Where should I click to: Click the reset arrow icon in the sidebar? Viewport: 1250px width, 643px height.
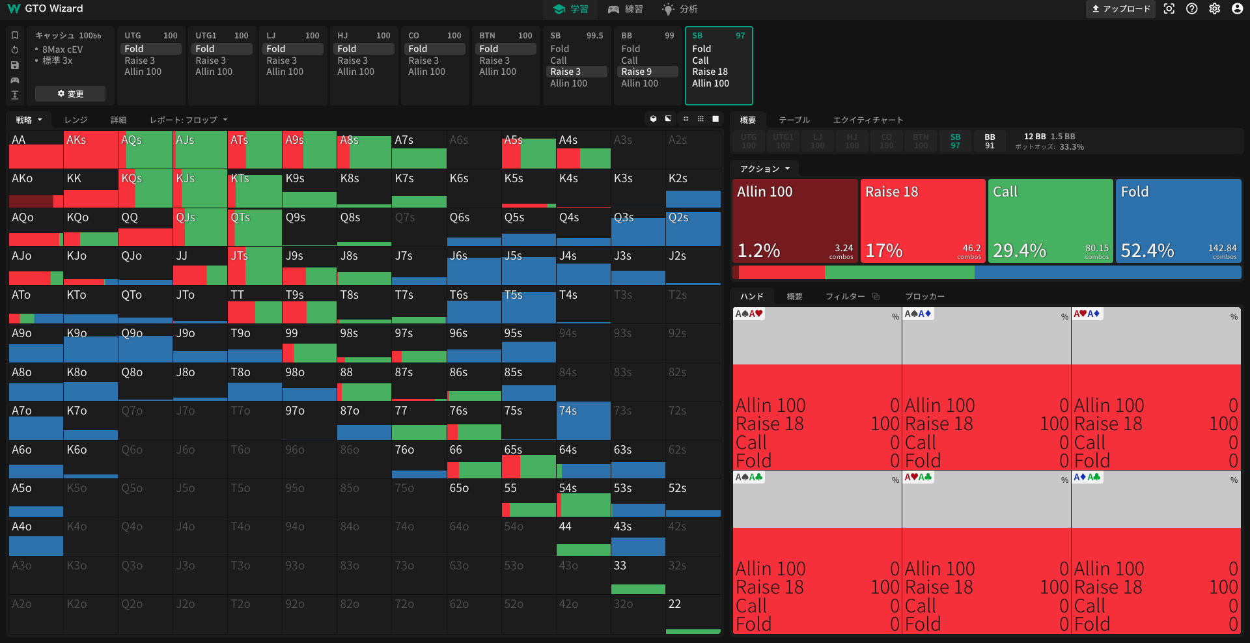[15, 50]
